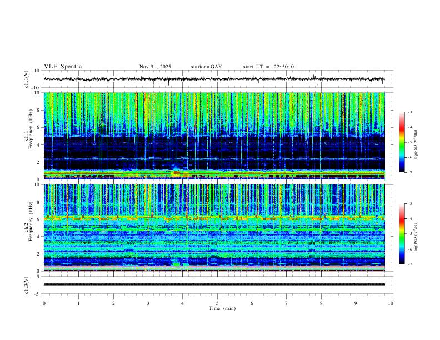This screenshot has height=340, width=440.
Task: Click the "ch.1(V)" waveform axis label
Action: click(27, 79)
